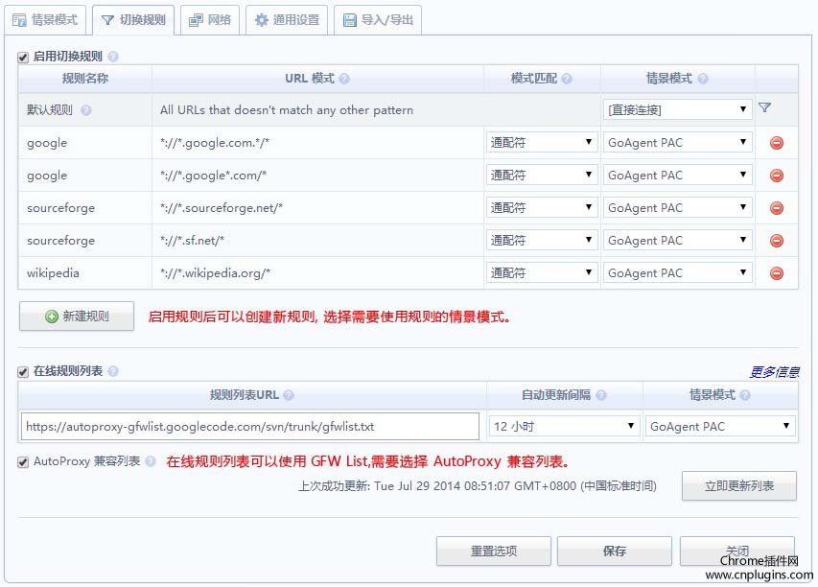The image size is (818, 587).
Task: Switch to the 通用设置 tab
Action: pyautogui.click(x=287, y=19)
